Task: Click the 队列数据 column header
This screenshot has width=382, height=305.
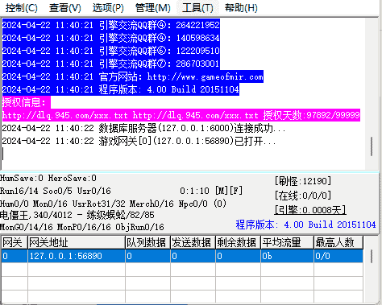Action: click(147, 242)
